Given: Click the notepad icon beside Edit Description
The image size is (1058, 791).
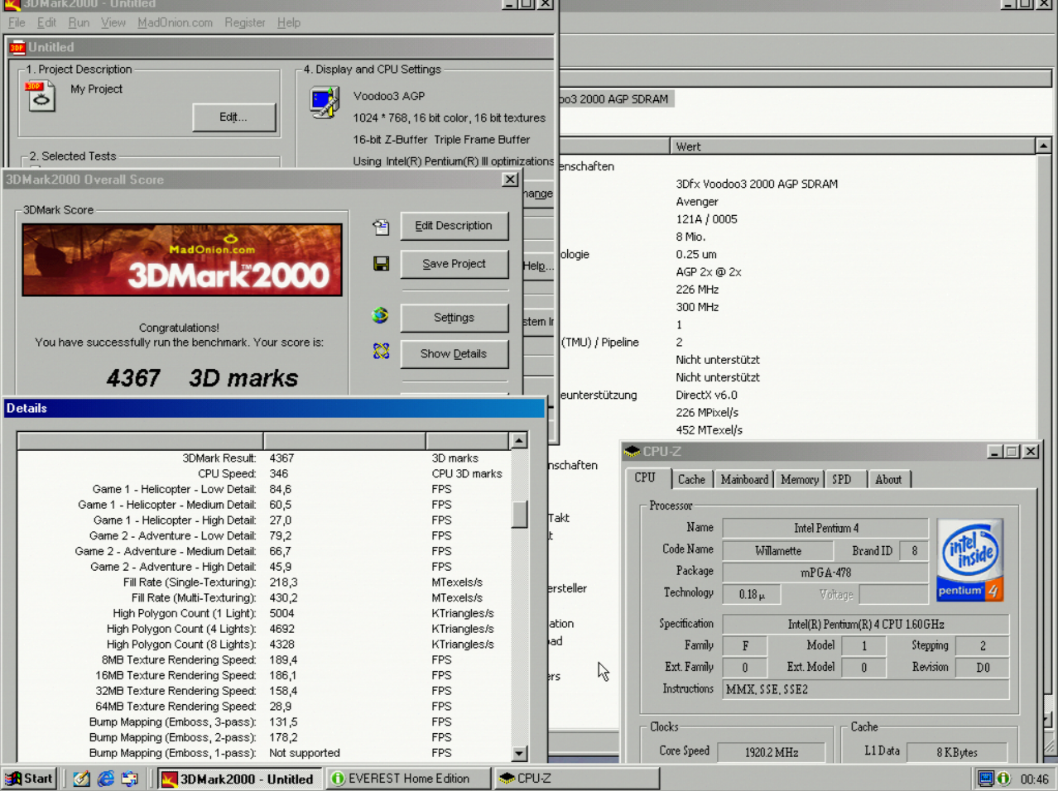Looking at the screenshot, I should click(x=381, y=227).
